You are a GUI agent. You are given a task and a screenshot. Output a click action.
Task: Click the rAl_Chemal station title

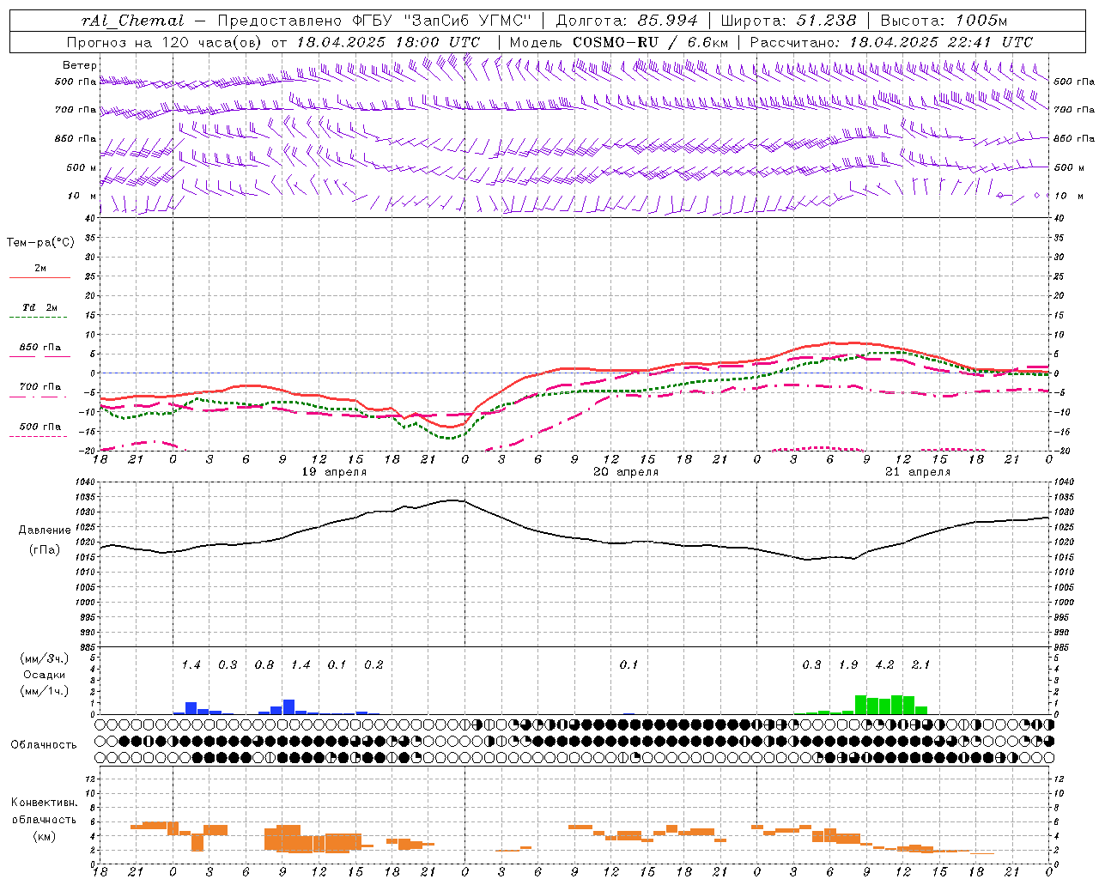[x=132, y=21]
